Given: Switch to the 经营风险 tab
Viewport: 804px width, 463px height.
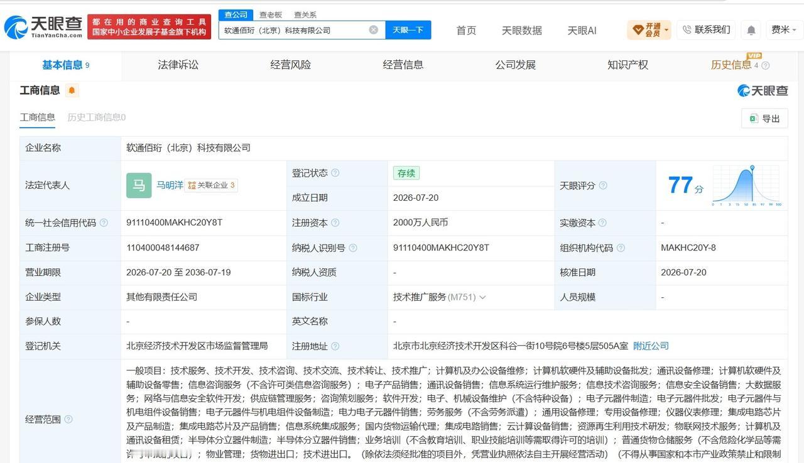Looking at the screenshot, I should click(291, 65).
